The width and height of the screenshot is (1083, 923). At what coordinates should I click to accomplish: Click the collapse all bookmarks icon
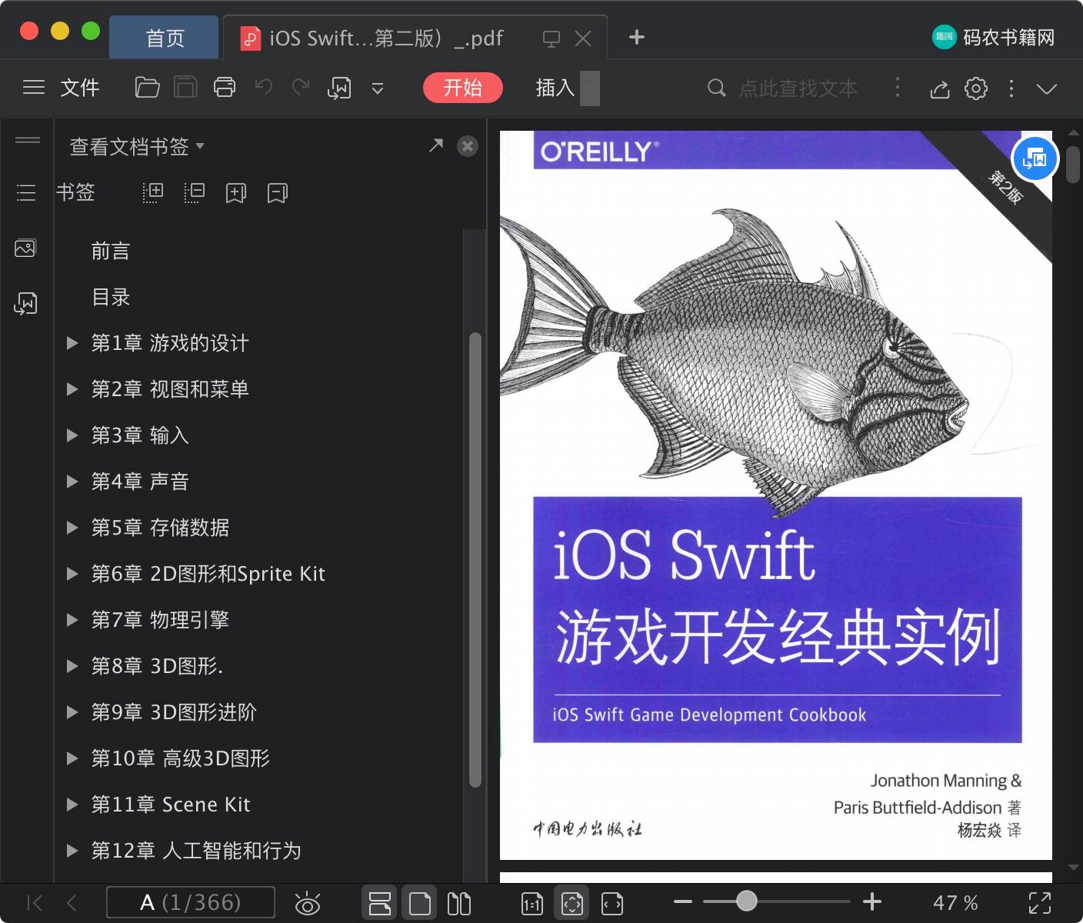coord(194,192)
